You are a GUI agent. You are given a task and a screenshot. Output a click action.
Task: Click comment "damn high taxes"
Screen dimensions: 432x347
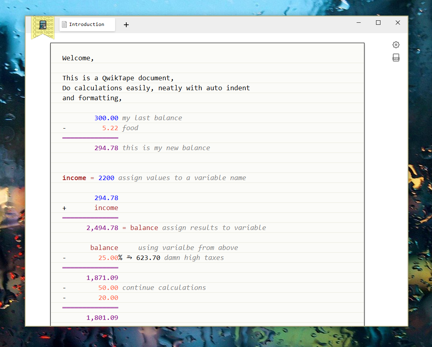click(x=194, y=258)
